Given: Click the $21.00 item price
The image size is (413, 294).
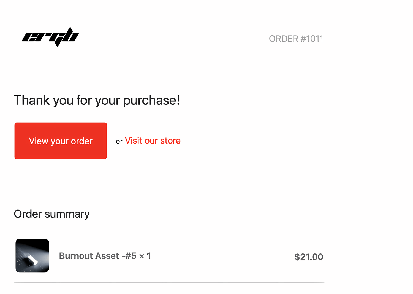Looking at the screenshot, I should [x=309, y=257].
